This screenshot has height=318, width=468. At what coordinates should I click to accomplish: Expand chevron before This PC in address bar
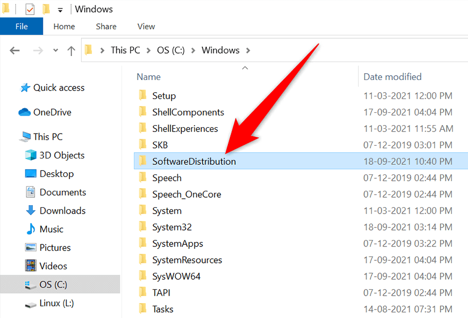point(102,50)
